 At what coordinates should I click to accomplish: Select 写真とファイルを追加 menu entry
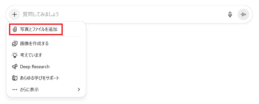40,29
